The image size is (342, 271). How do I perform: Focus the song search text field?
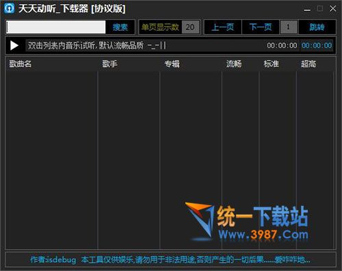(56, 27)
